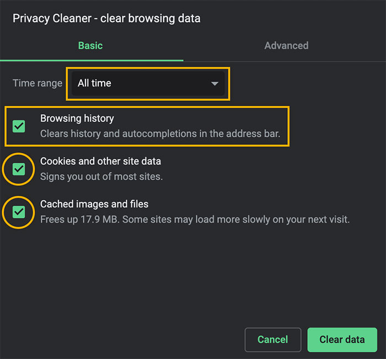Click the green underline beneath the Basic tab
This screenshot has height=359, width=386.
92,60
